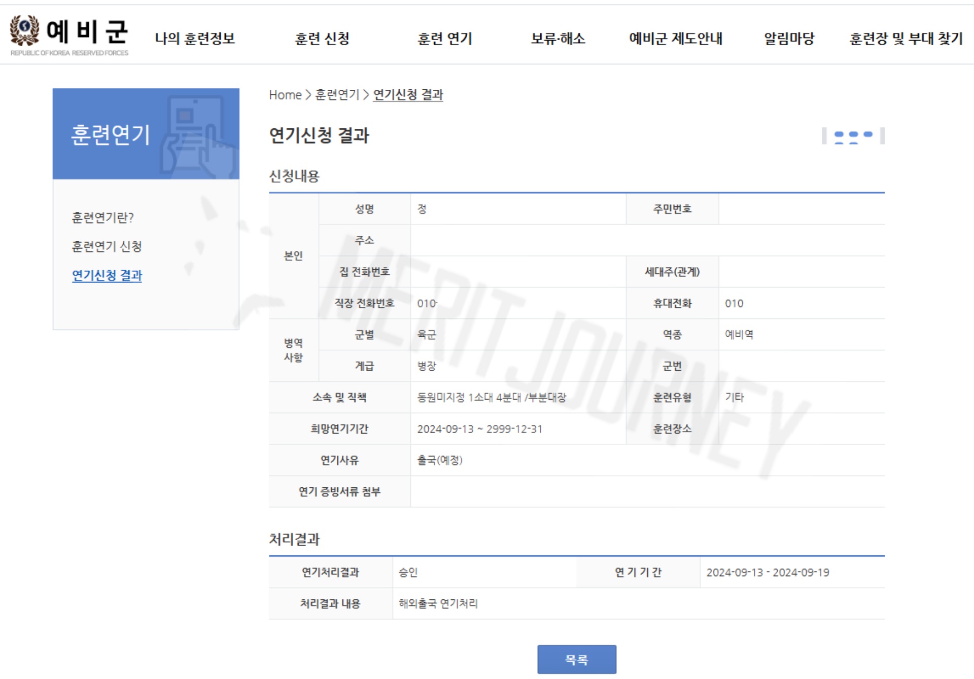Go to Home in the breadcrumb
974x679 pixels.
pos(285,95)
